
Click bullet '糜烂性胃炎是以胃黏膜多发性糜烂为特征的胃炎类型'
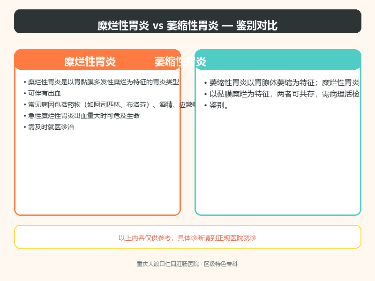[103, 82]
